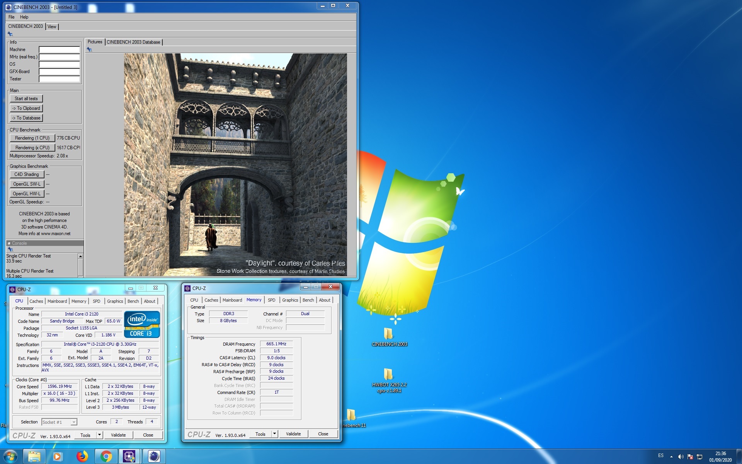Click the taskbar clock 21:36

coord(720,454)
